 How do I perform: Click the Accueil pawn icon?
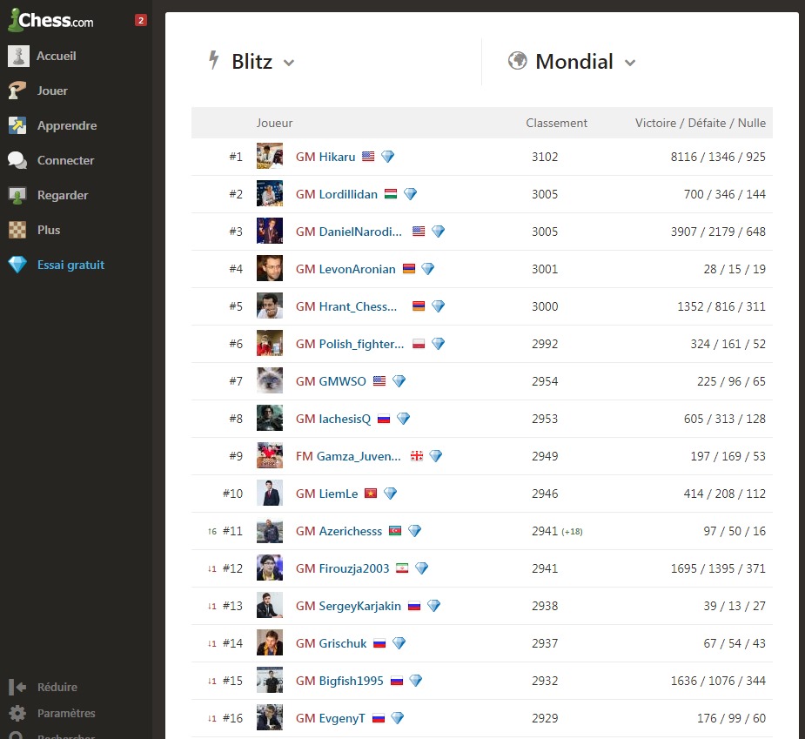point(18,56)
